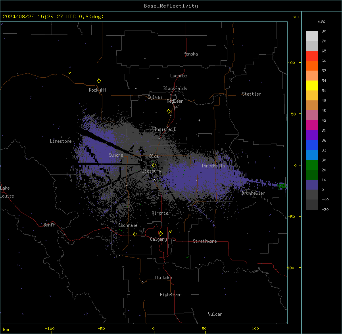Click the Calgary city label

click(158, 239)
